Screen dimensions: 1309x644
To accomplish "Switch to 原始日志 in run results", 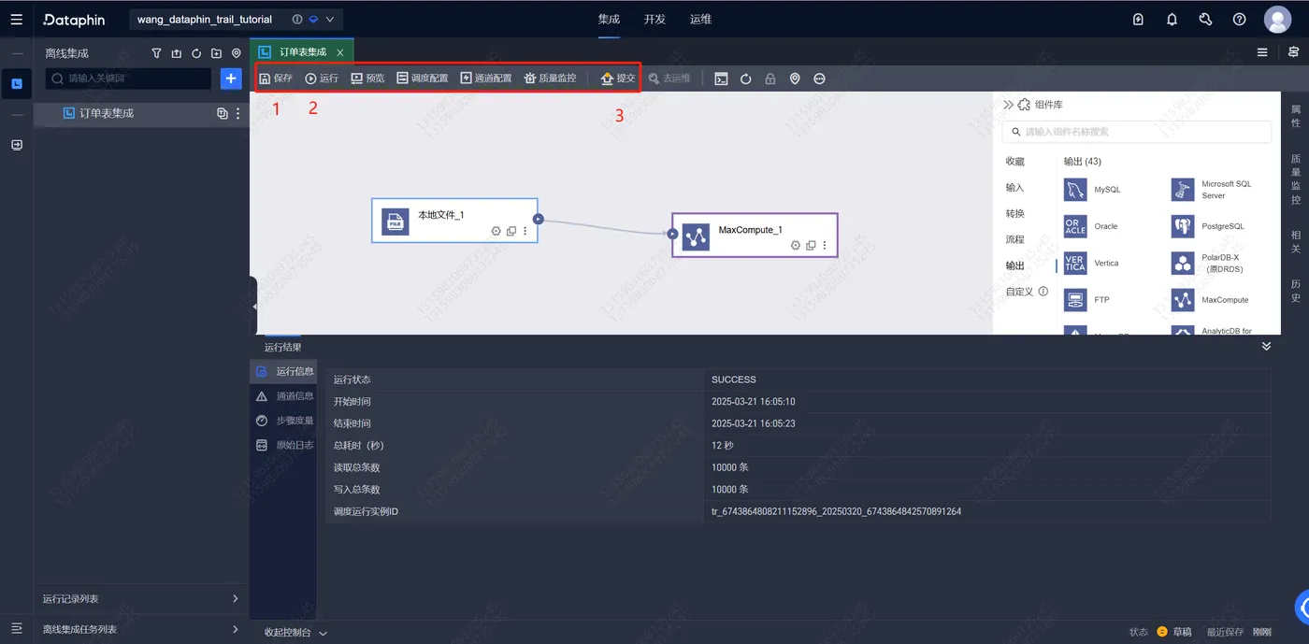I will click(x=284, y=445).
